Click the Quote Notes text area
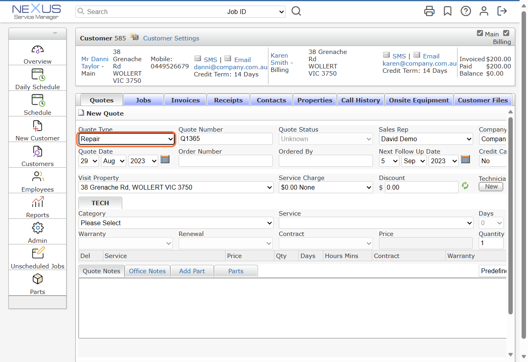The height and width of the screenshot is (362, 528). [x=292, y=308]
